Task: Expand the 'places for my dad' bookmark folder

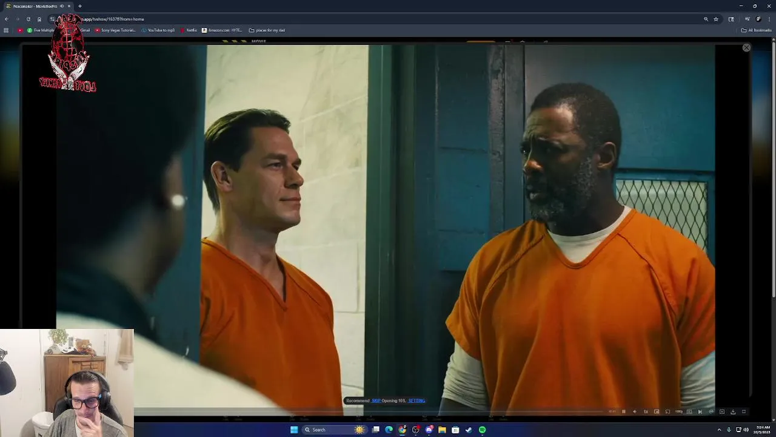Action: click(x=267, y=30)
